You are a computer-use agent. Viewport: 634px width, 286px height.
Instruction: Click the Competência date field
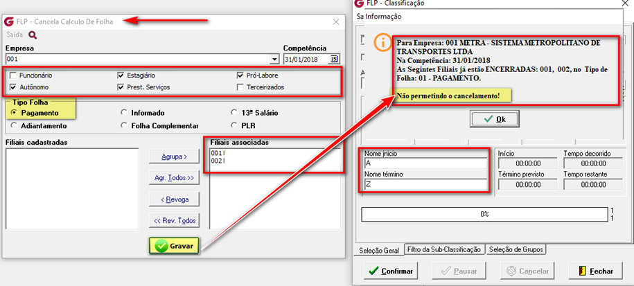click(x=307, y=60)
